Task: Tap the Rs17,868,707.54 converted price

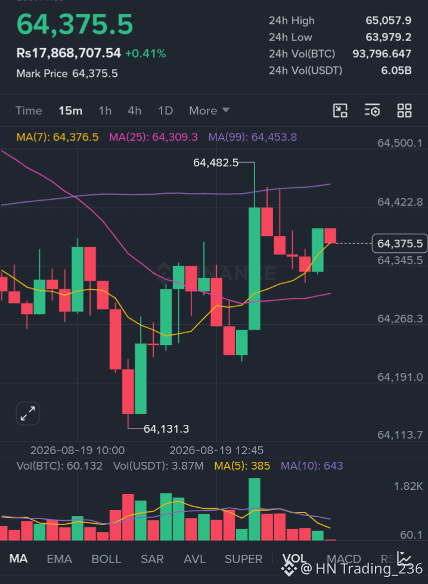Action: (69, 53)
